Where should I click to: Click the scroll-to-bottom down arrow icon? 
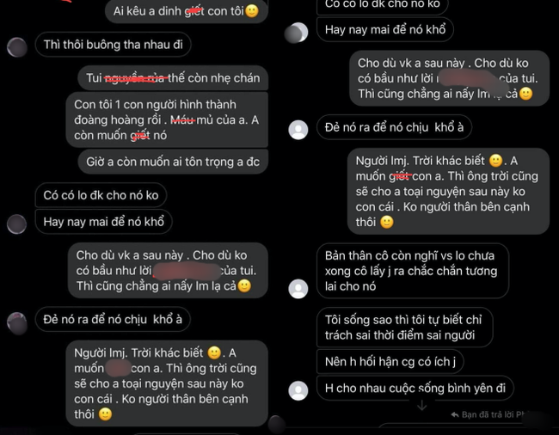[x=421, y=405]
